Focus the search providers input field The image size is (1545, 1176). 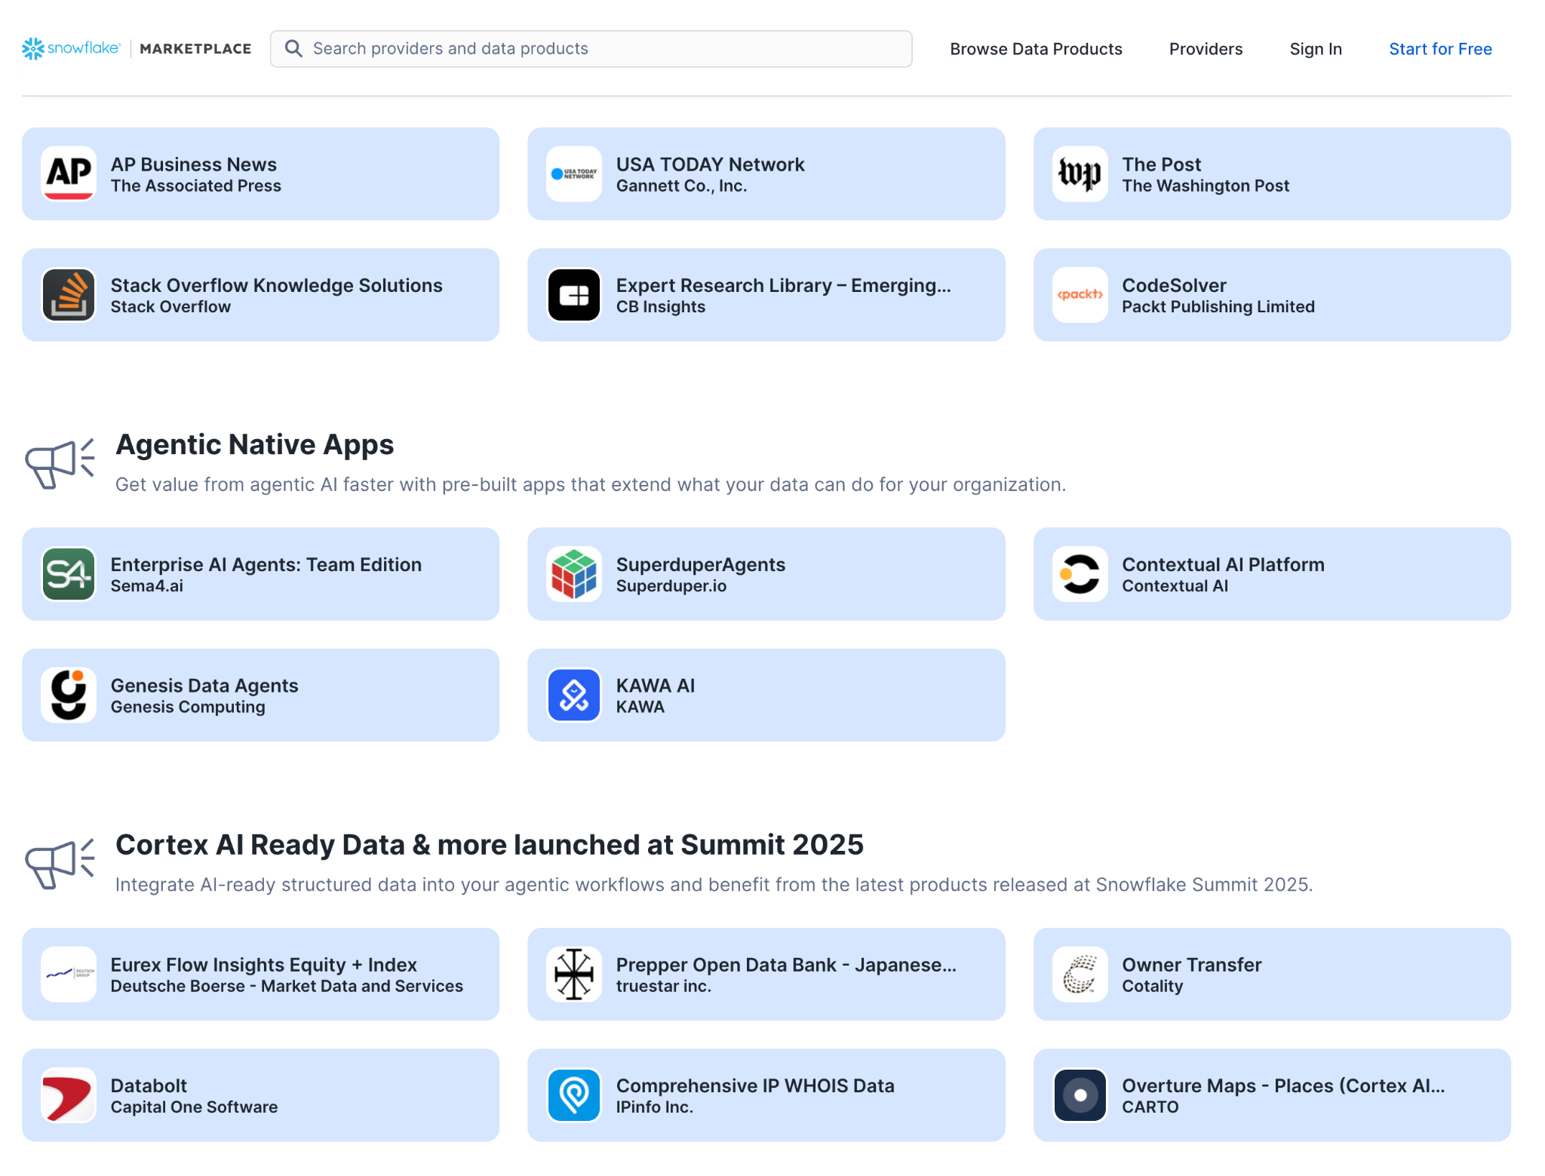(x=604, y=49)
